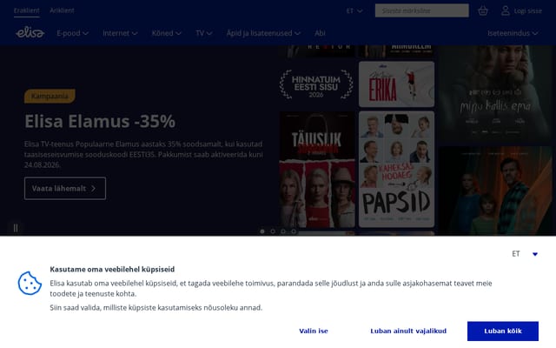Open the Papsid poster thumbnail
This screenshot has width=556, height=348.
[x=396, y=169]
